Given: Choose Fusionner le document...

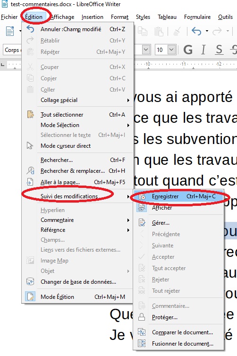Looking at the screenshot, I should pyautogui.click(x=178, y=344).
